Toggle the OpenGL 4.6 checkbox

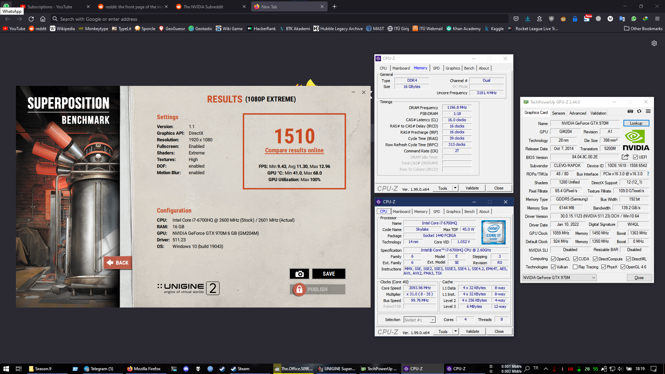click(623, 267)
